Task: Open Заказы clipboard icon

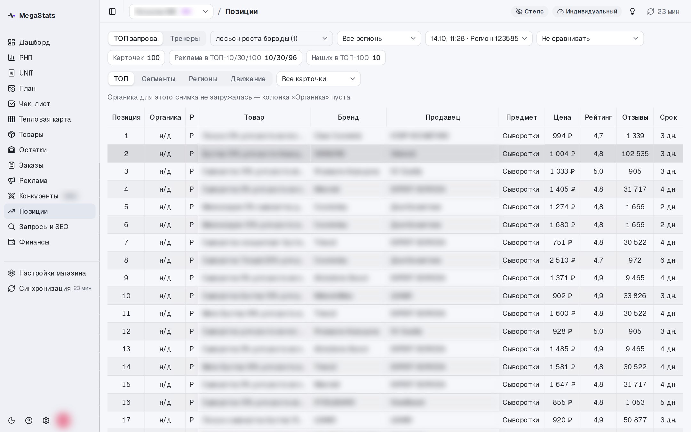Action: click(x=12, y=165)
